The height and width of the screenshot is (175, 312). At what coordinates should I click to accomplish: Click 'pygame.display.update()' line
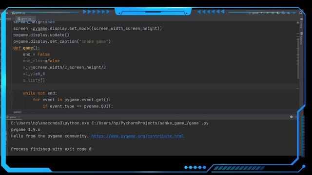coord(41,35)
